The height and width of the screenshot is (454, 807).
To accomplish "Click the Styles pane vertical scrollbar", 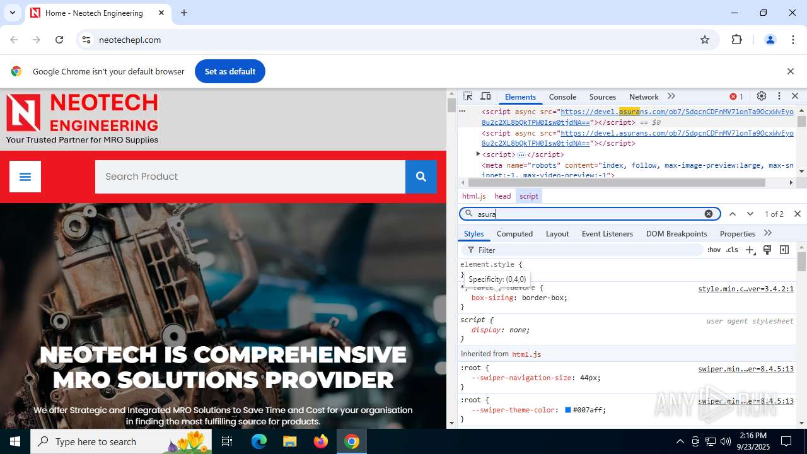I will [x=801, y=261].
